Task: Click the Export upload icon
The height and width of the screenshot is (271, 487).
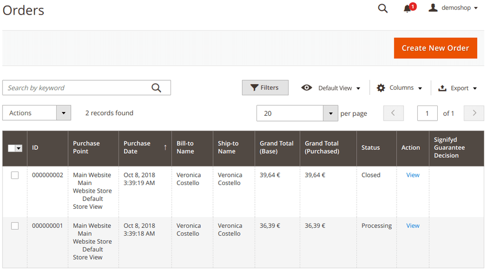Action: 442,88
